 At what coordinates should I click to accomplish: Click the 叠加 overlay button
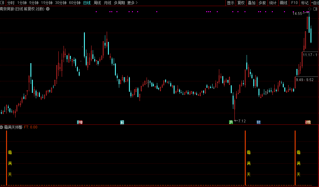(252, 3)
